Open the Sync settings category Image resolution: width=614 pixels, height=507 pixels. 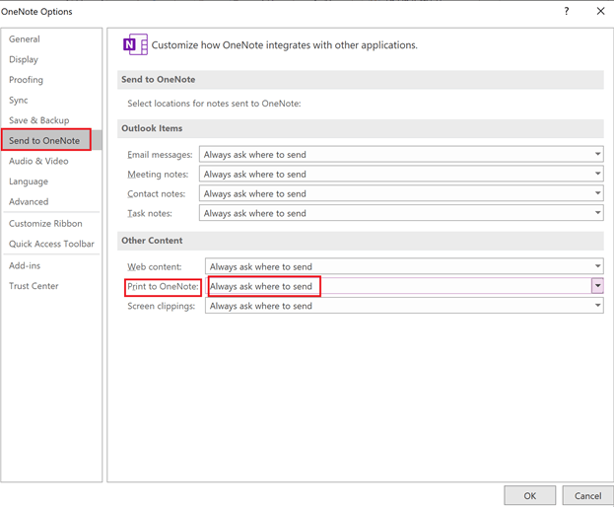[19, 101]
